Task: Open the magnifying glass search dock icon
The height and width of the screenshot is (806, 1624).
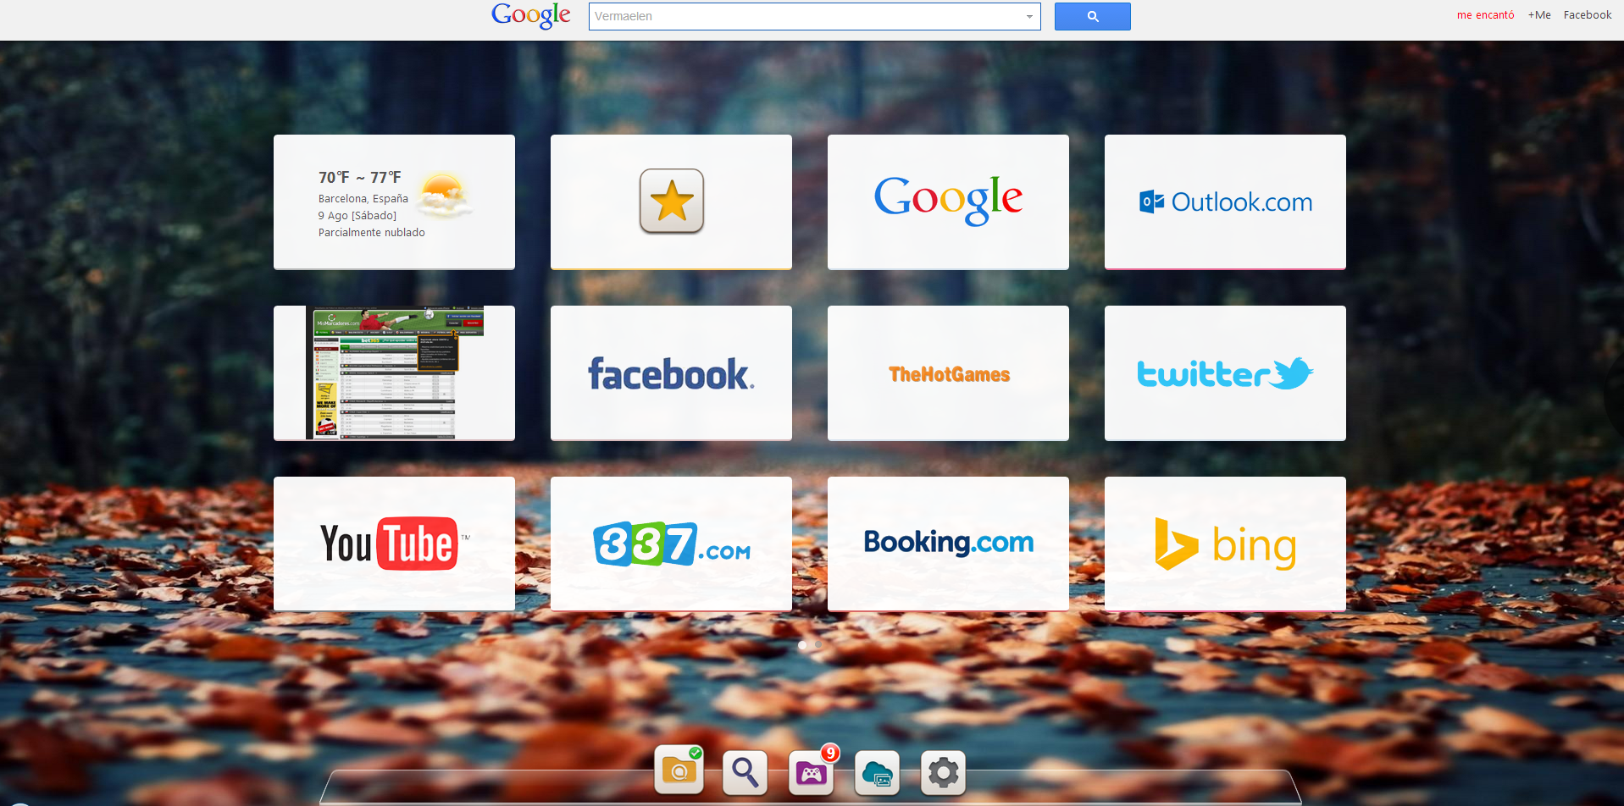Action: coord(745,772)
